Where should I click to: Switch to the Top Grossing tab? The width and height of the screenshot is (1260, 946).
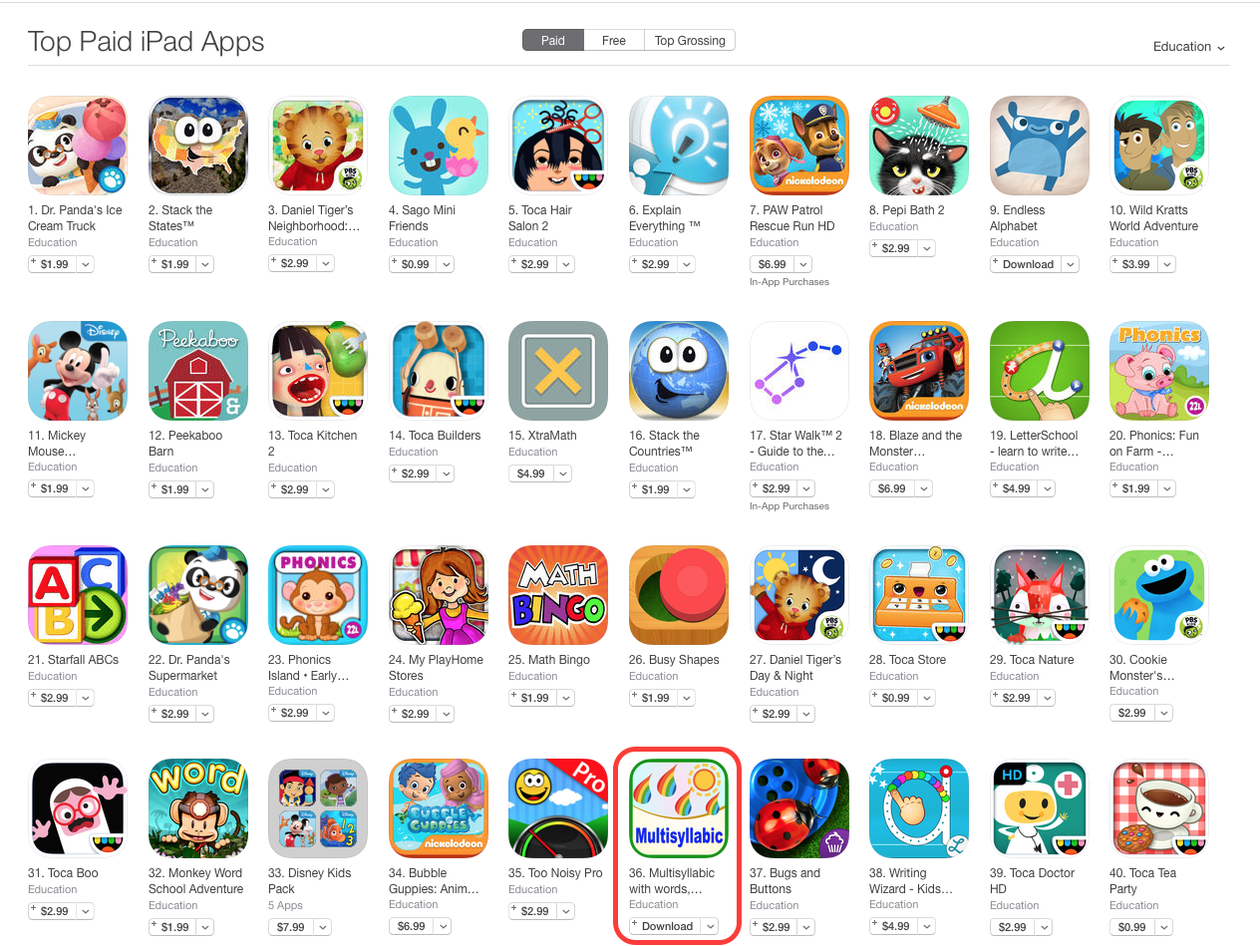(690, 41)
